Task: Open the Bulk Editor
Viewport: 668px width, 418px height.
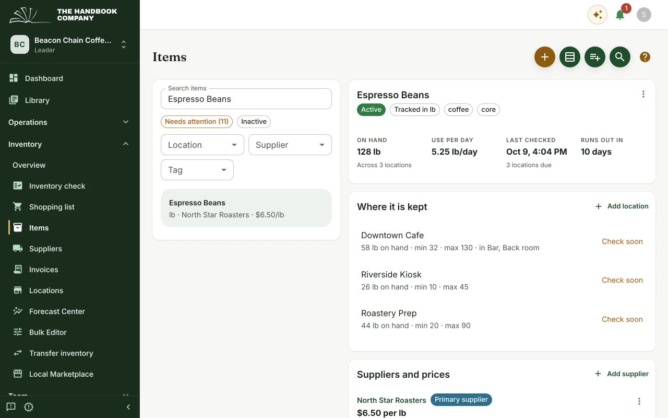Action: [70, 332]
